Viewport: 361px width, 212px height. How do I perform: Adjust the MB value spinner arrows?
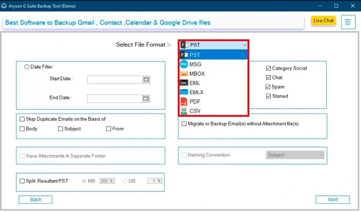point(111,181)
